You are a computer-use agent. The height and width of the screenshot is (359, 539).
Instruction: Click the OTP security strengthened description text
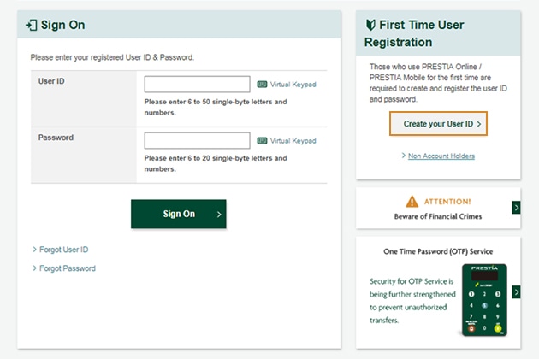click(412, 301)
